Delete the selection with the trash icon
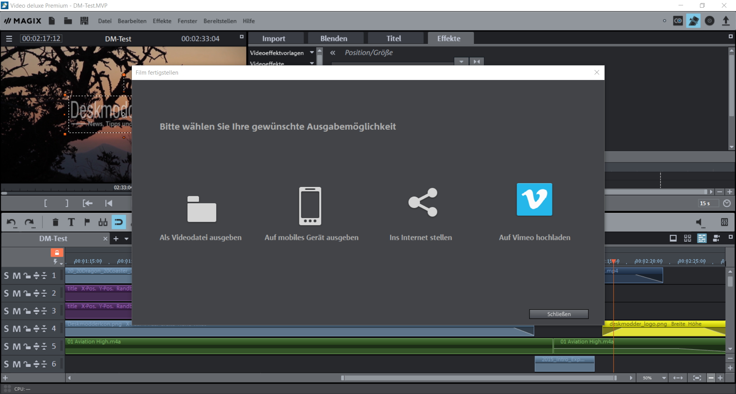736x394 pixels. point(55,222)
